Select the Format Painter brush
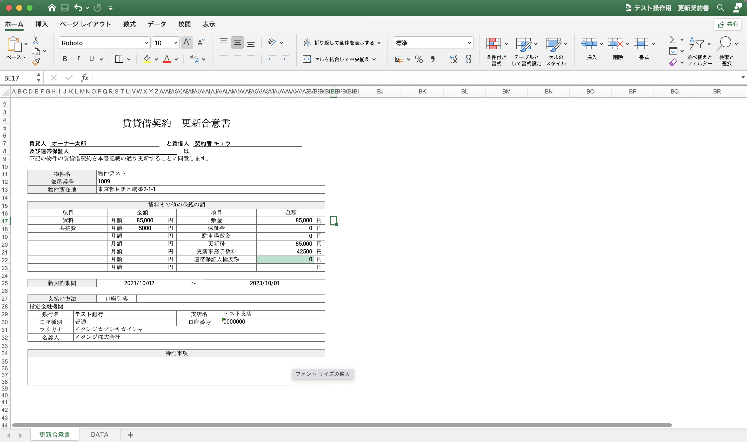Screen dimensions: 747x442 [x=36, y=62]
